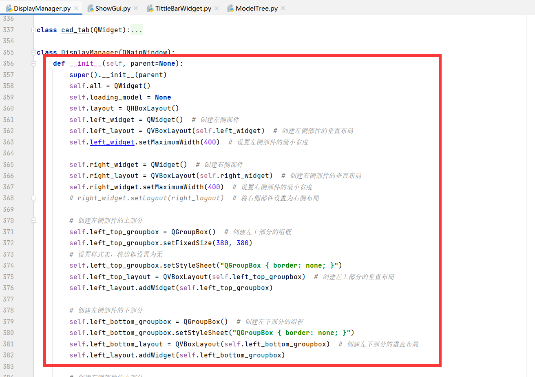Click 'self.left_top_groupbox = QGroupBox()' line
The image size is (535, 377).
[143, 232]
